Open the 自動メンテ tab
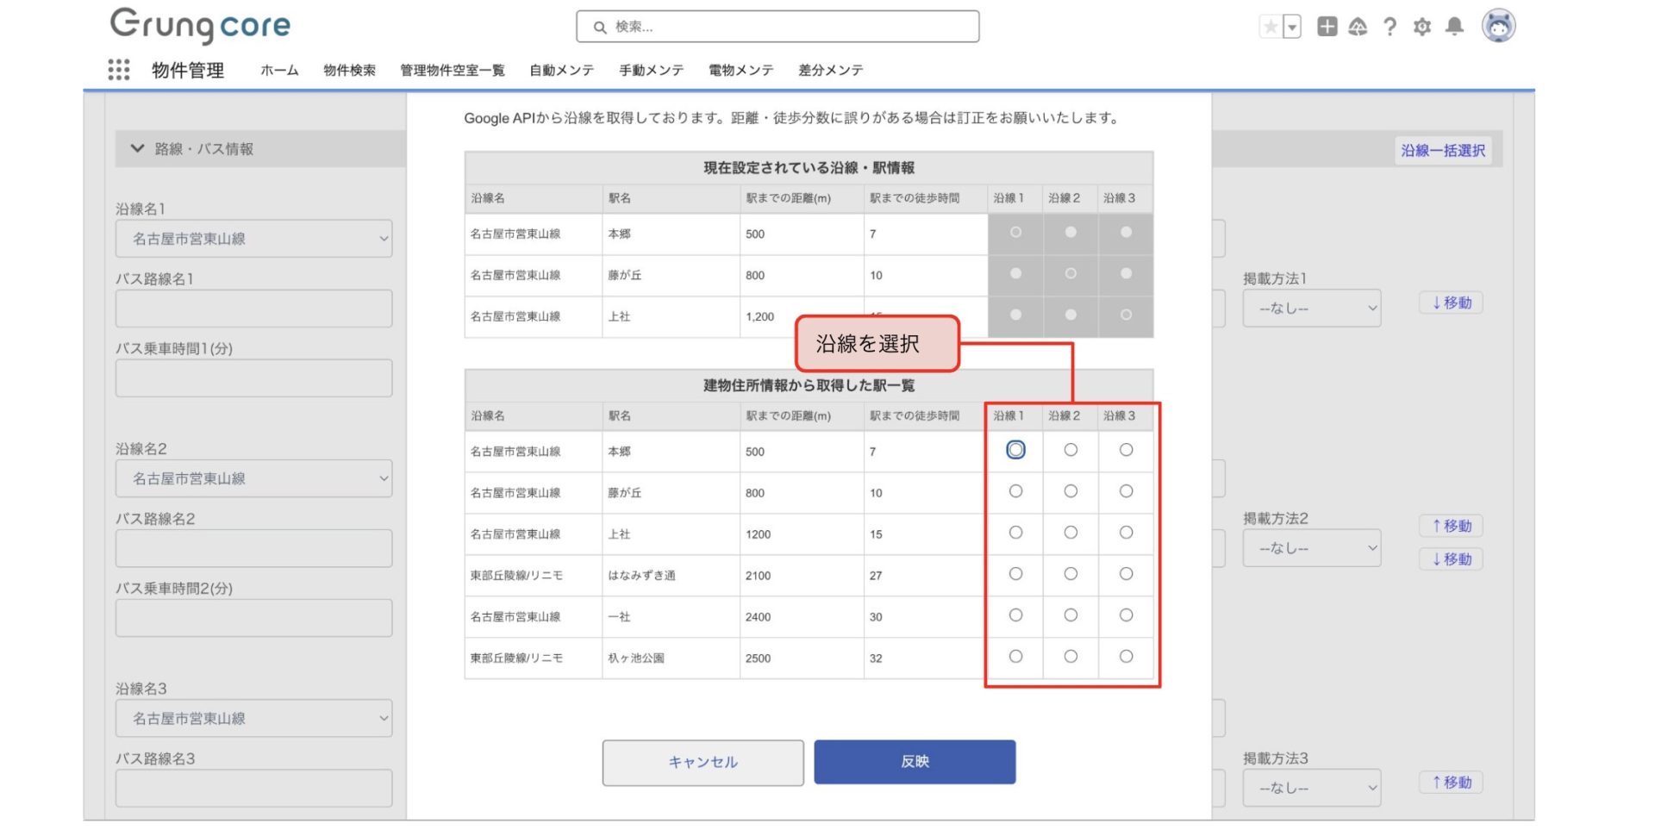This screenshot has height=830, width=1655. tap(561, 70)
